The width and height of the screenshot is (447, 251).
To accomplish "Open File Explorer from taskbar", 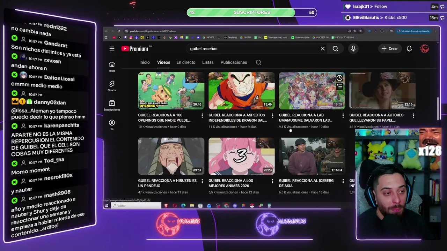I will (192, 206).
